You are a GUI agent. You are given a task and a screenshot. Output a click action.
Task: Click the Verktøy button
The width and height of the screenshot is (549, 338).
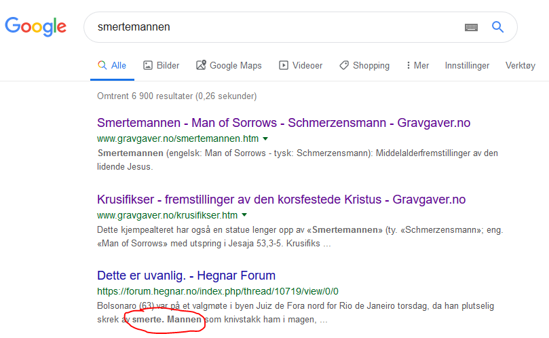click(x=520, y=66)
